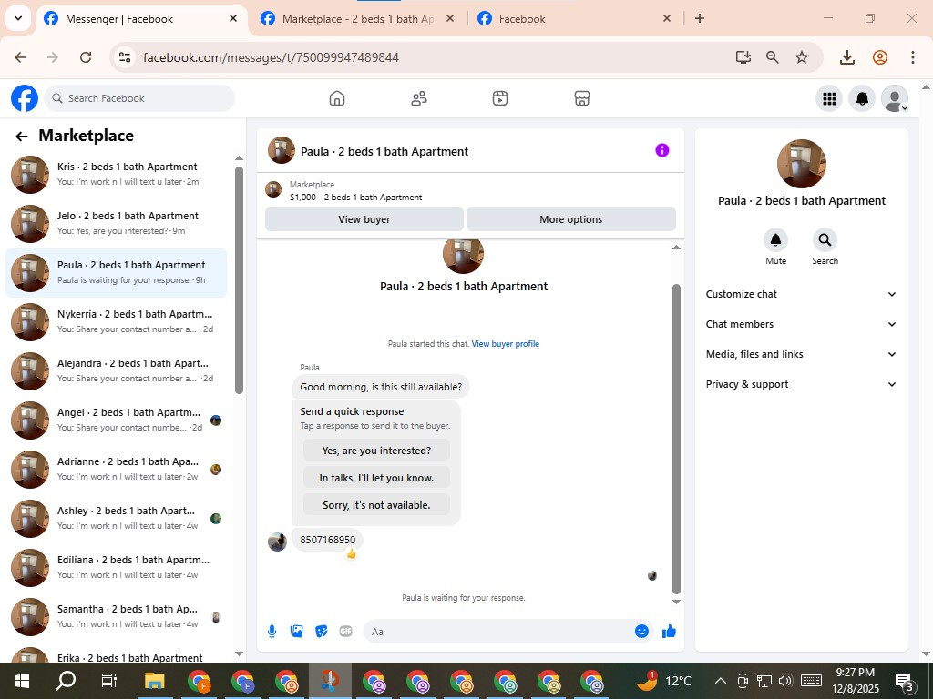933x699 pixels.
Task: Send quick reply Yes, are you interested?
Action: (x=376, y=451)
